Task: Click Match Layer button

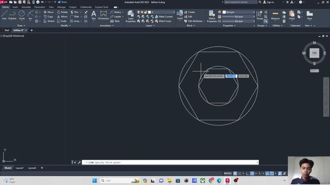Action: coord(163,21)
